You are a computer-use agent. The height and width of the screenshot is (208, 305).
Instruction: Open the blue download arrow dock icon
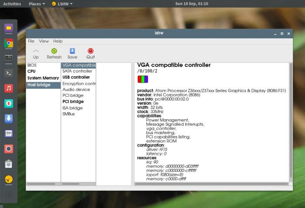[9, 118]
